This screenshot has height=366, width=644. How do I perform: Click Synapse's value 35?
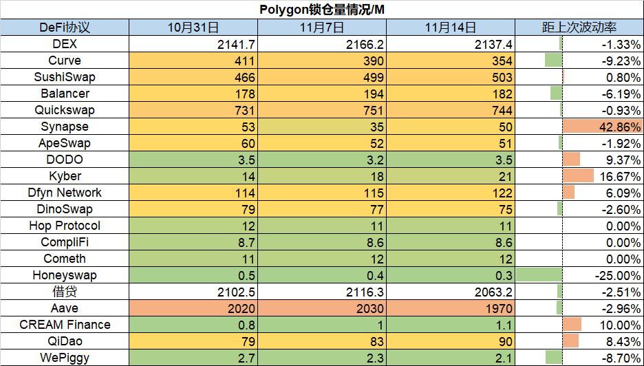pos(322,127)
